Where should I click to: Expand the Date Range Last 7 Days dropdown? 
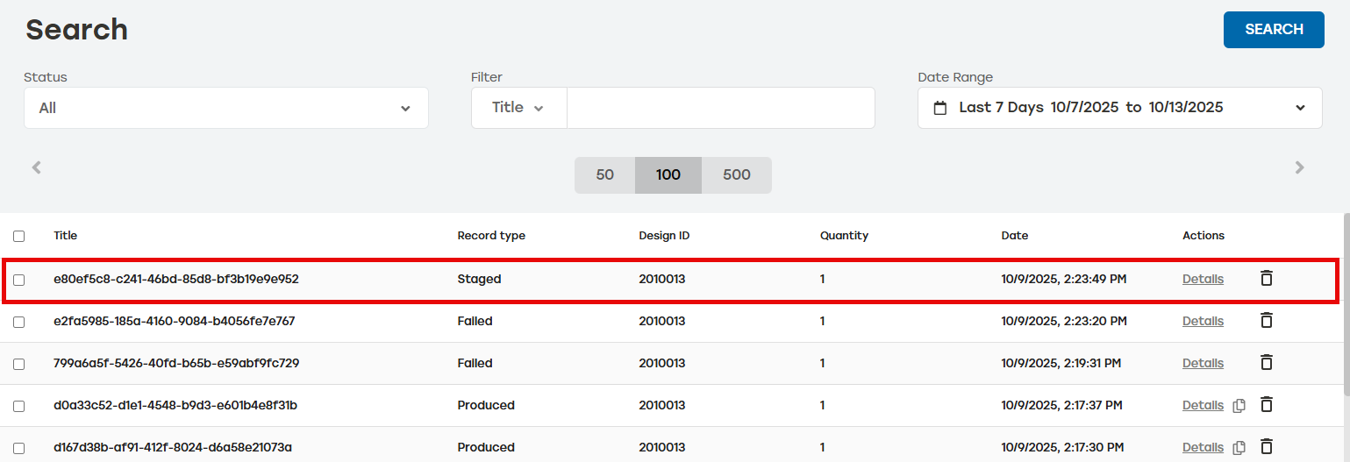[1120, 108]
